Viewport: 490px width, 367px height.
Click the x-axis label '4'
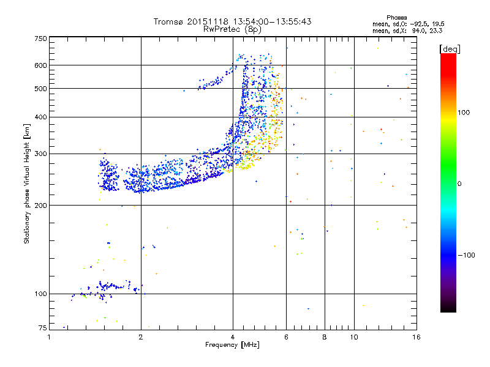[x=233, y=337]
